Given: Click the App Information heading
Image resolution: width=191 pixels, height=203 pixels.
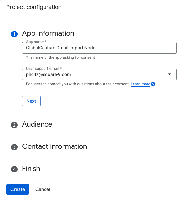Looking at the screenshot, I should tap(48, 33).
